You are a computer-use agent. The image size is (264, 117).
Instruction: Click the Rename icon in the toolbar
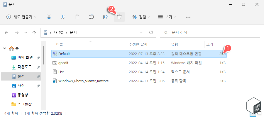point(91,17)
